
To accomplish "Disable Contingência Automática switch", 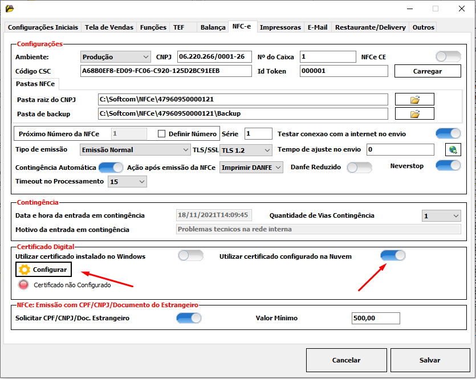I will [x=111, y=168].
